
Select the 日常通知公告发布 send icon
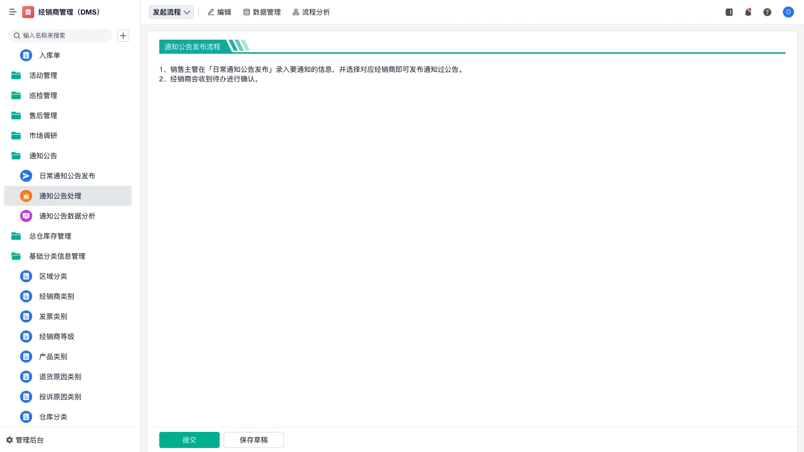pos(26,176)
